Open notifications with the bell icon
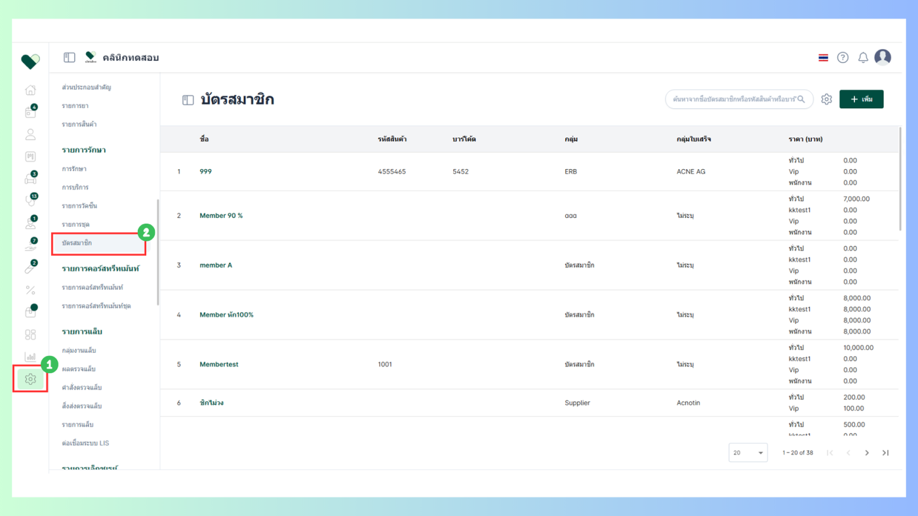918x516 pixels. (x=863, y=58)
